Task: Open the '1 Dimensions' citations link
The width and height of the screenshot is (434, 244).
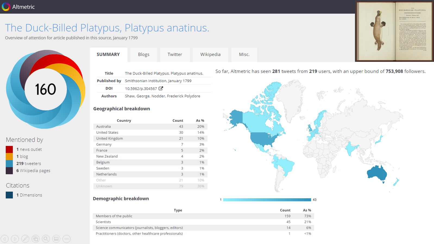Action: point(29,195)
